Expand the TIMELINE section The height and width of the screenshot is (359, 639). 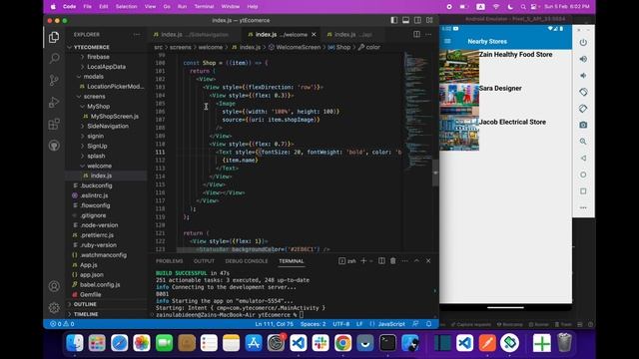pos(86,314)
